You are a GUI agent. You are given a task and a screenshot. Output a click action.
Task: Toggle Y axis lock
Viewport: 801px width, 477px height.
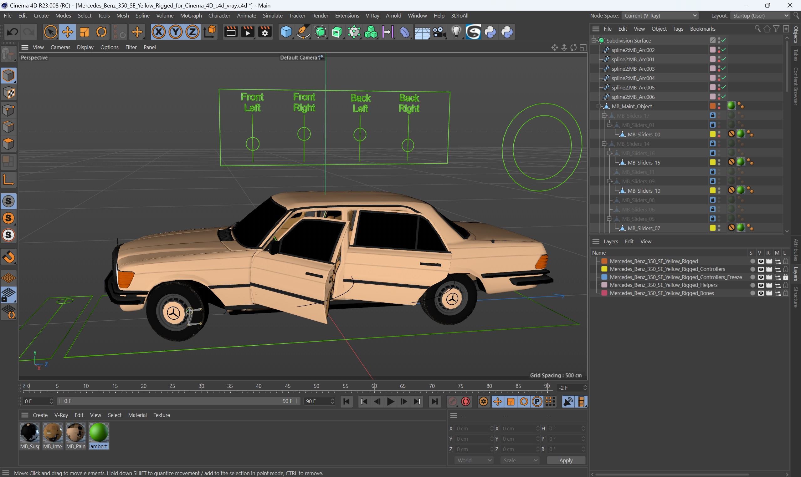pos(176,32)
